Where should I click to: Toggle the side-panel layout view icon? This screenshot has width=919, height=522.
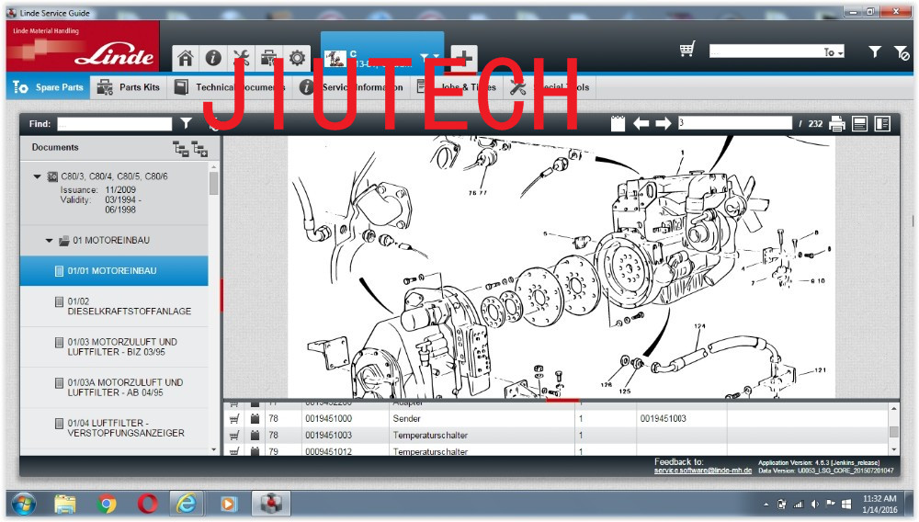[x=882, y=124]
